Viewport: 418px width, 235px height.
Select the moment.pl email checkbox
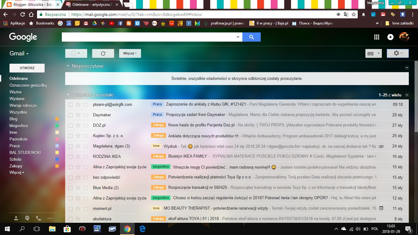tap(70, 209)
